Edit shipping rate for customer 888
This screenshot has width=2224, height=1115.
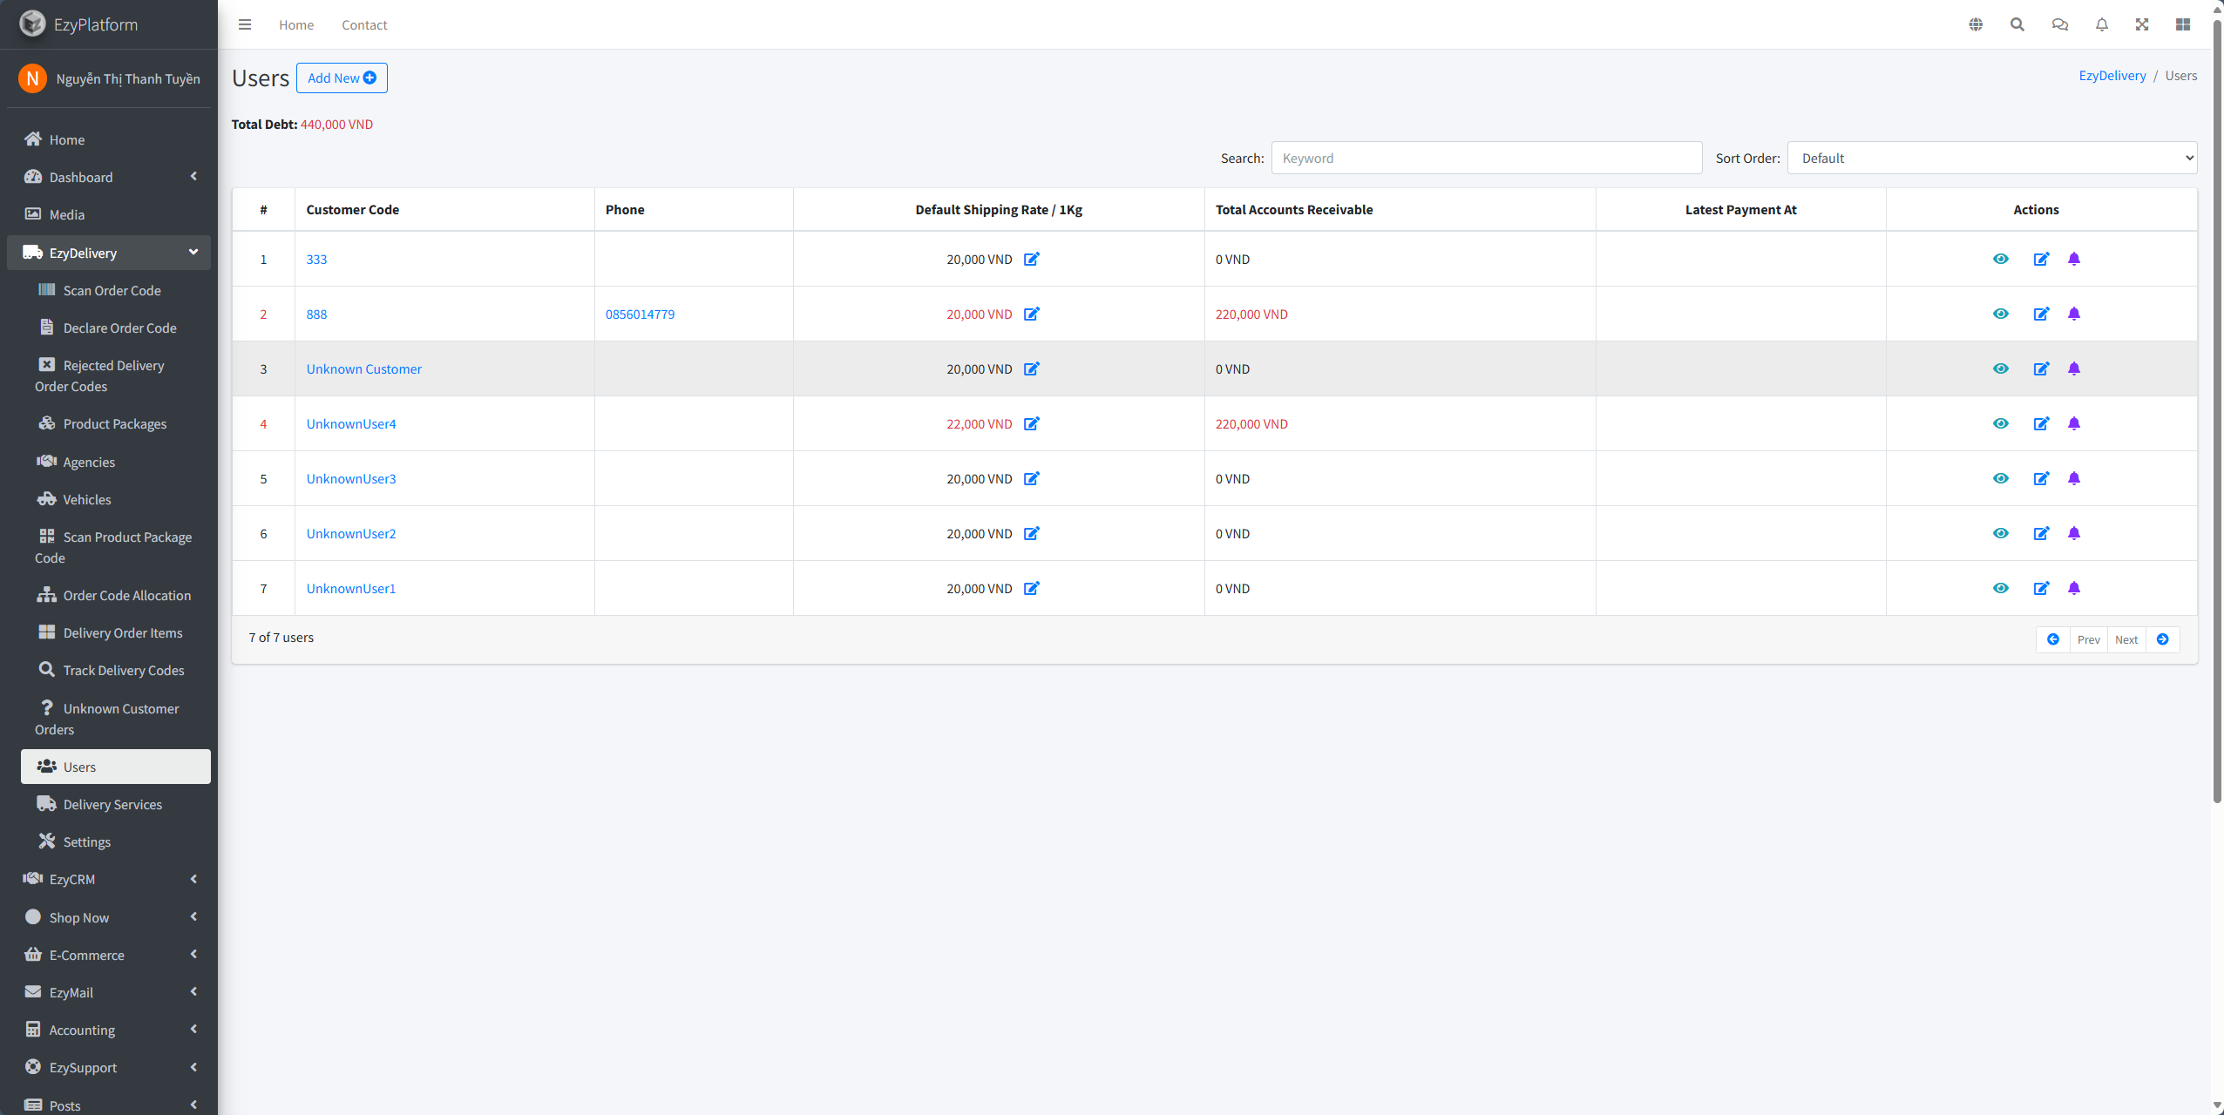click(1032, 314)
